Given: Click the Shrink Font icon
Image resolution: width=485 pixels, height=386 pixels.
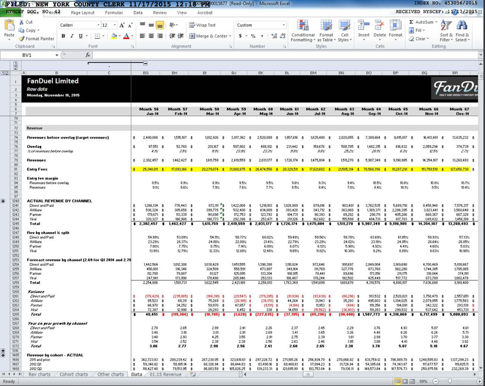Looking at the screenshot, I should click(130, 25).
